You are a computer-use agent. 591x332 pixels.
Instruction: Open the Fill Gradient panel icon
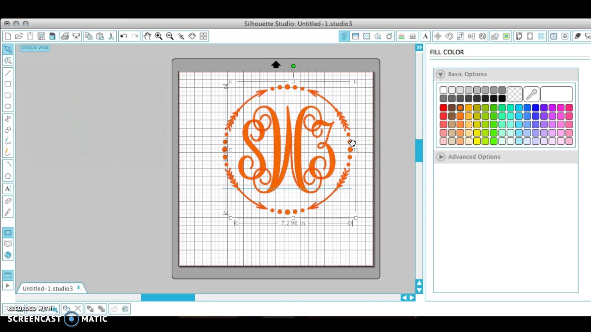tap(356, 36)
